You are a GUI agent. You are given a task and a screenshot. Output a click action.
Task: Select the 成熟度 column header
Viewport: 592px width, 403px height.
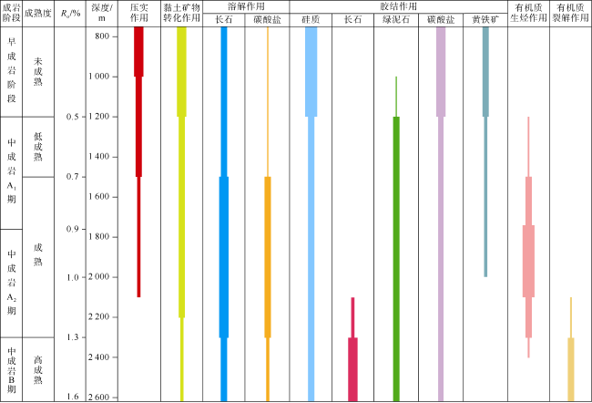[x=37, y=14]
